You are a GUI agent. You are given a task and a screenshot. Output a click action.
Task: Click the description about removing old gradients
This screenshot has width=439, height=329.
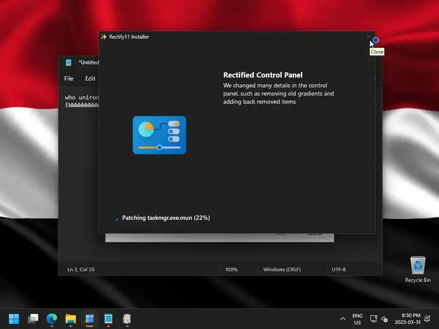(279, 93)
